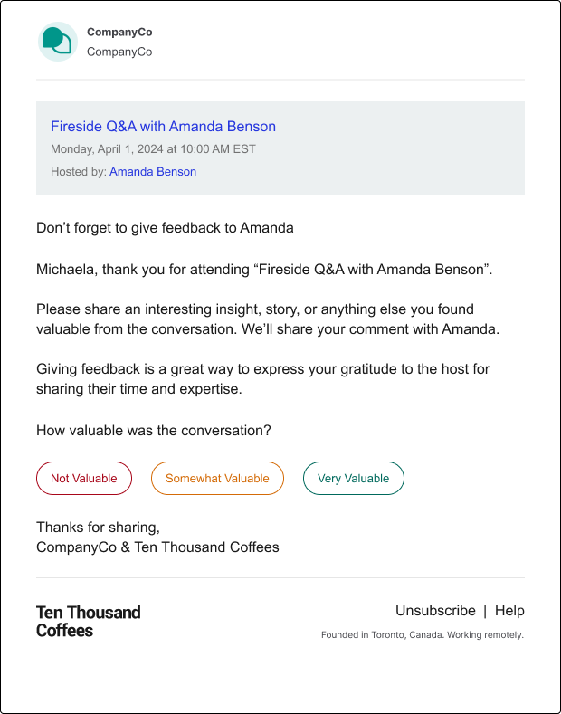Select the Very Valuable rating button

coord(354,478)
